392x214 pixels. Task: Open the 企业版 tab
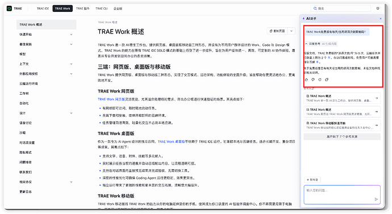[x=118, y=9]
